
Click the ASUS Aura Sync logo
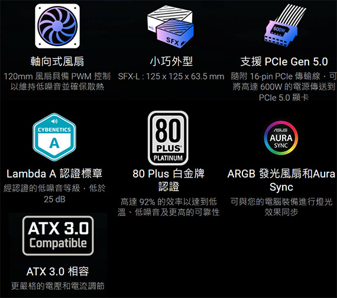click(x=281, y=138)
